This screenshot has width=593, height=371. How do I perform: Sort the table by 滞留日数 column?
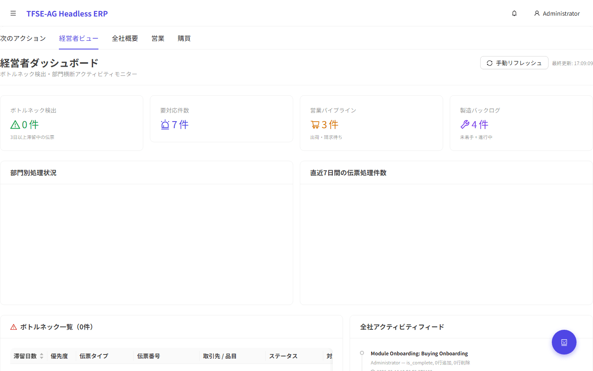click(x=28, y=356)
